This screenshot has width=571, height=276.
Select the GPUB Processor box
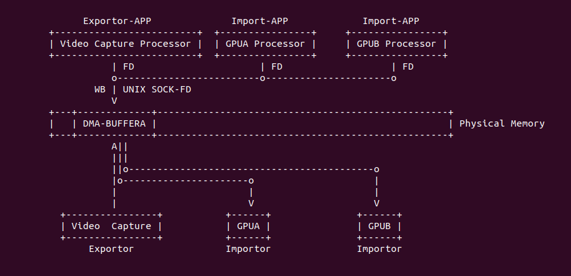tap(396, 44)
